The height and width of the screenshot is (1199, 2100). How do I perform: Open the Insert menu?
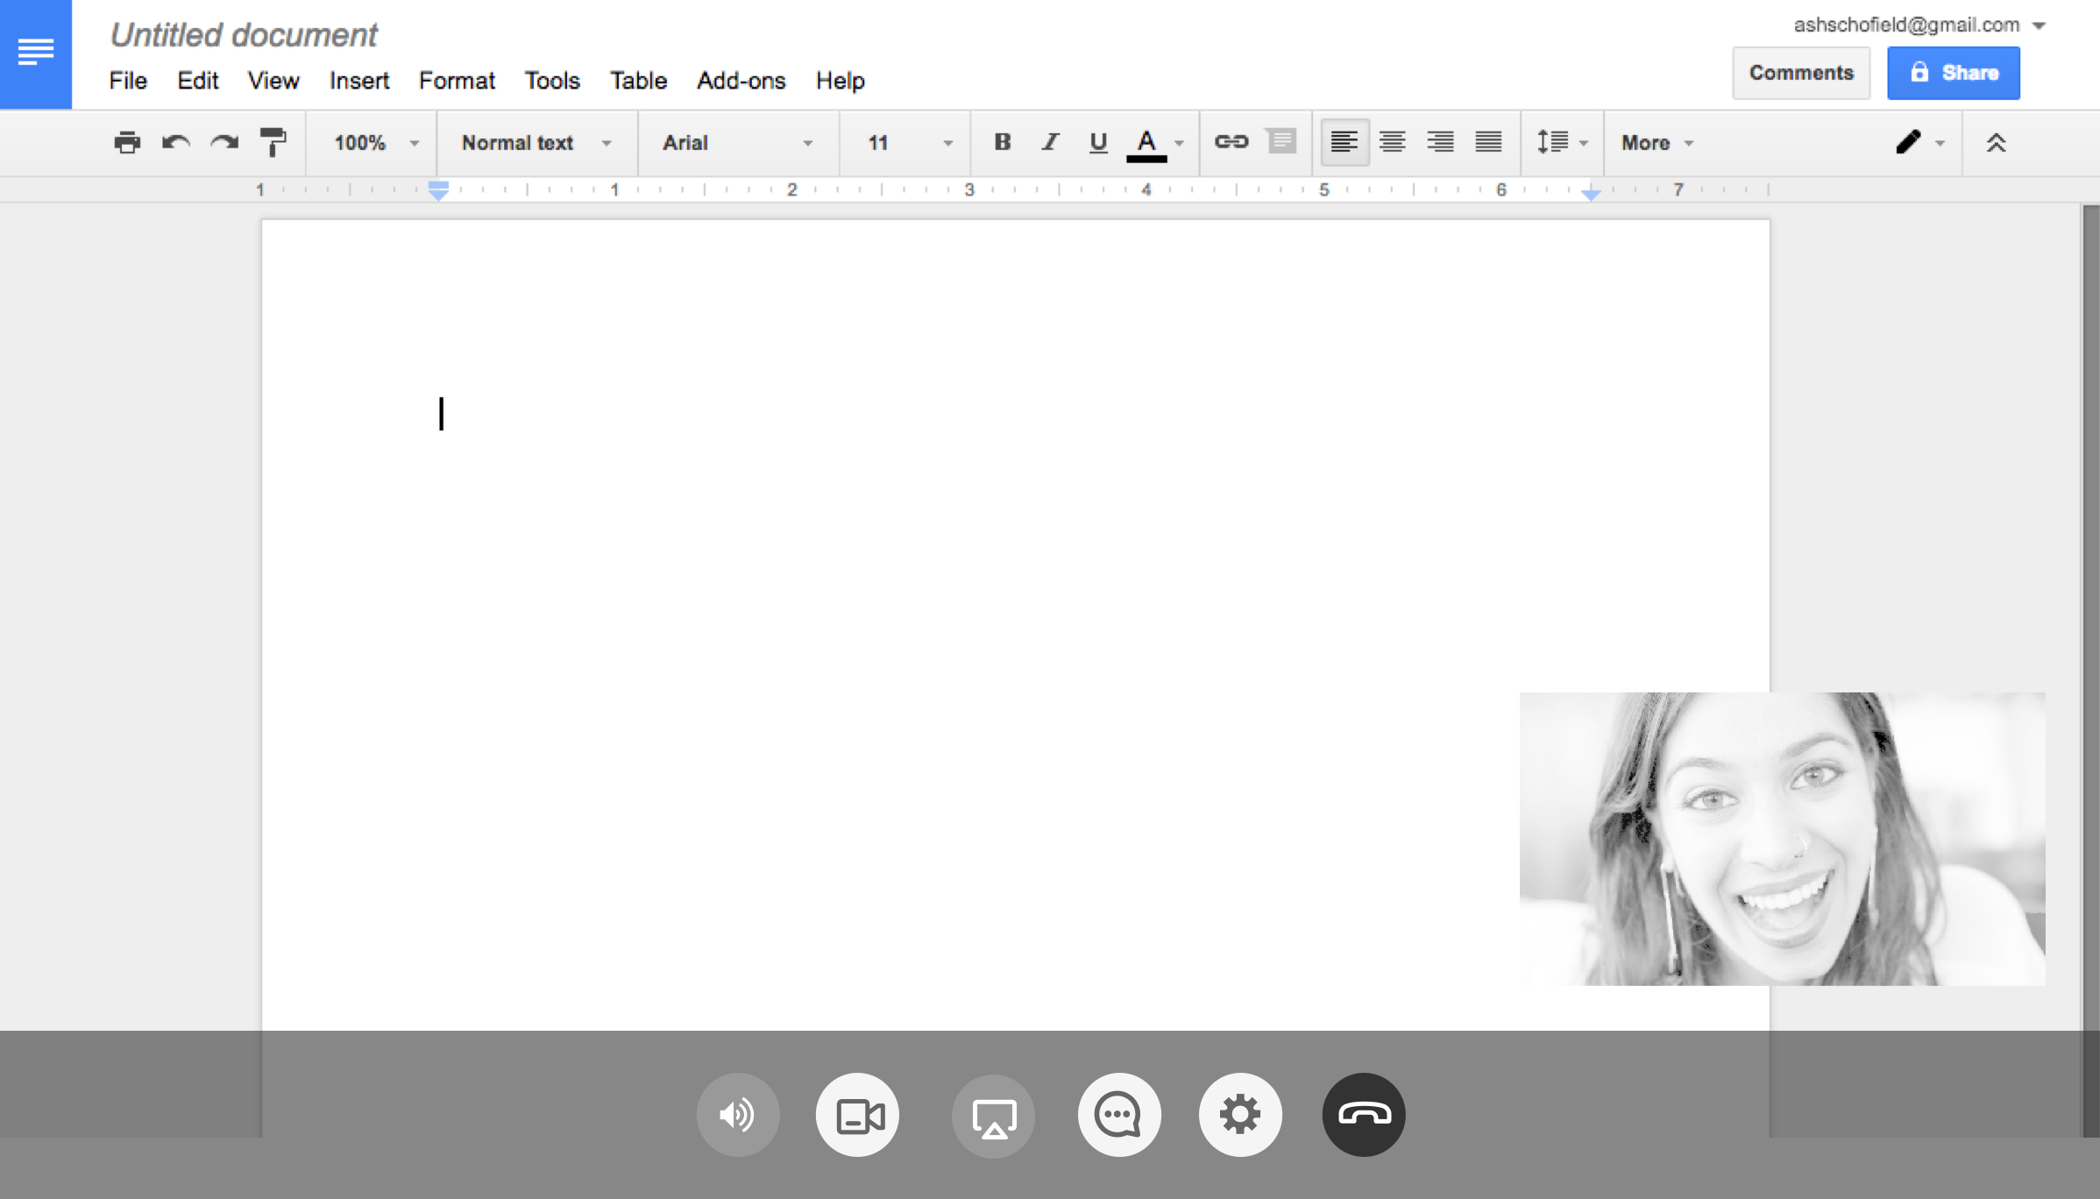pos(359,81)
